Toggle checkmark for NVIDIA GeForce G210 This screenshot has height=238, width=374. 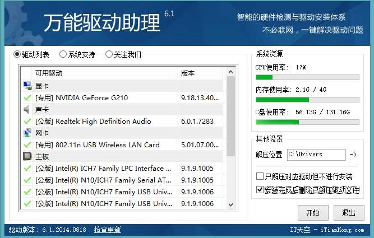(27, 97)
